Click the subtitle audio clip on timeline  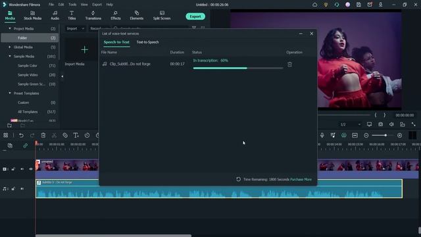219,189
